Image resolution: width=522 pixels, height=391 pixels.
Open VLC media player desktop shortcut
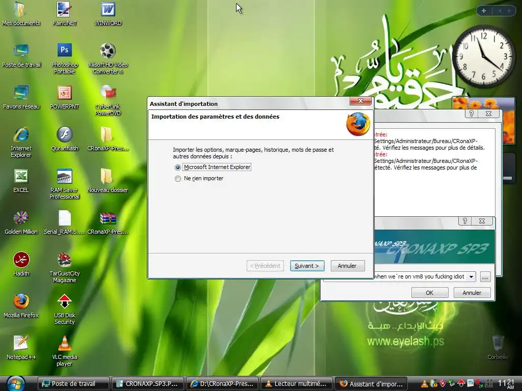point(64,351)
